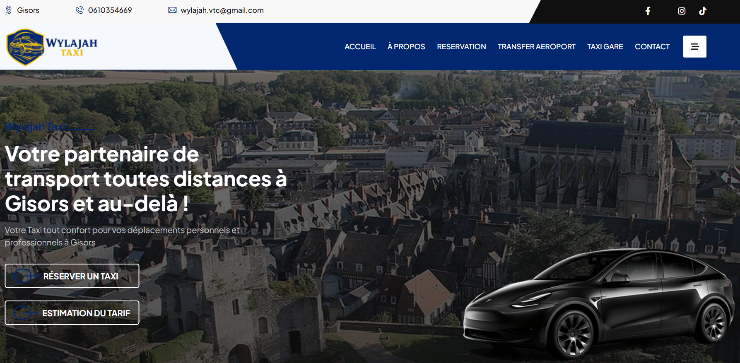Expand the hamburger side menu

coord(694,47)
